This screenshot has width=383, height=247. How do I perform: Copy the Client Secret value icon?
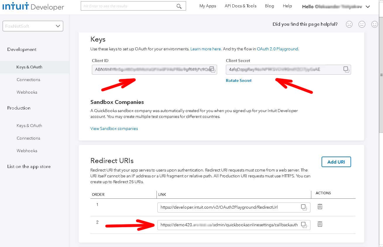[346, 69]
